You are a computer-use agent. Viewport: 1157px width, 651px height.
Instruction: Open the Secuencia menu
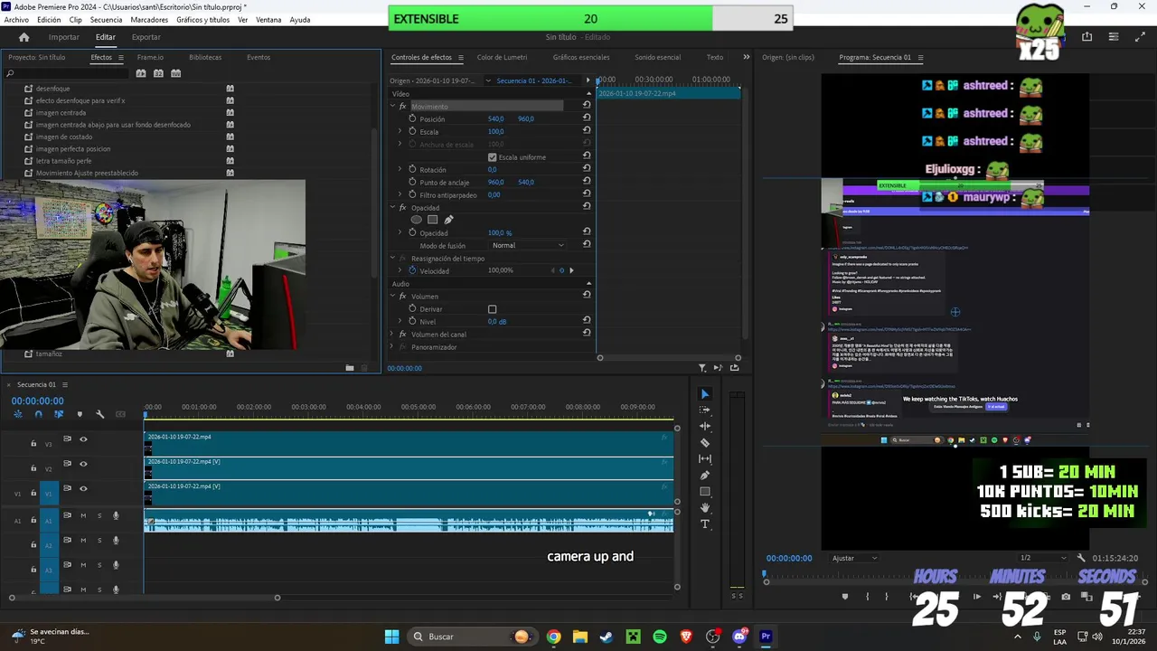click(x=106, y=20)
